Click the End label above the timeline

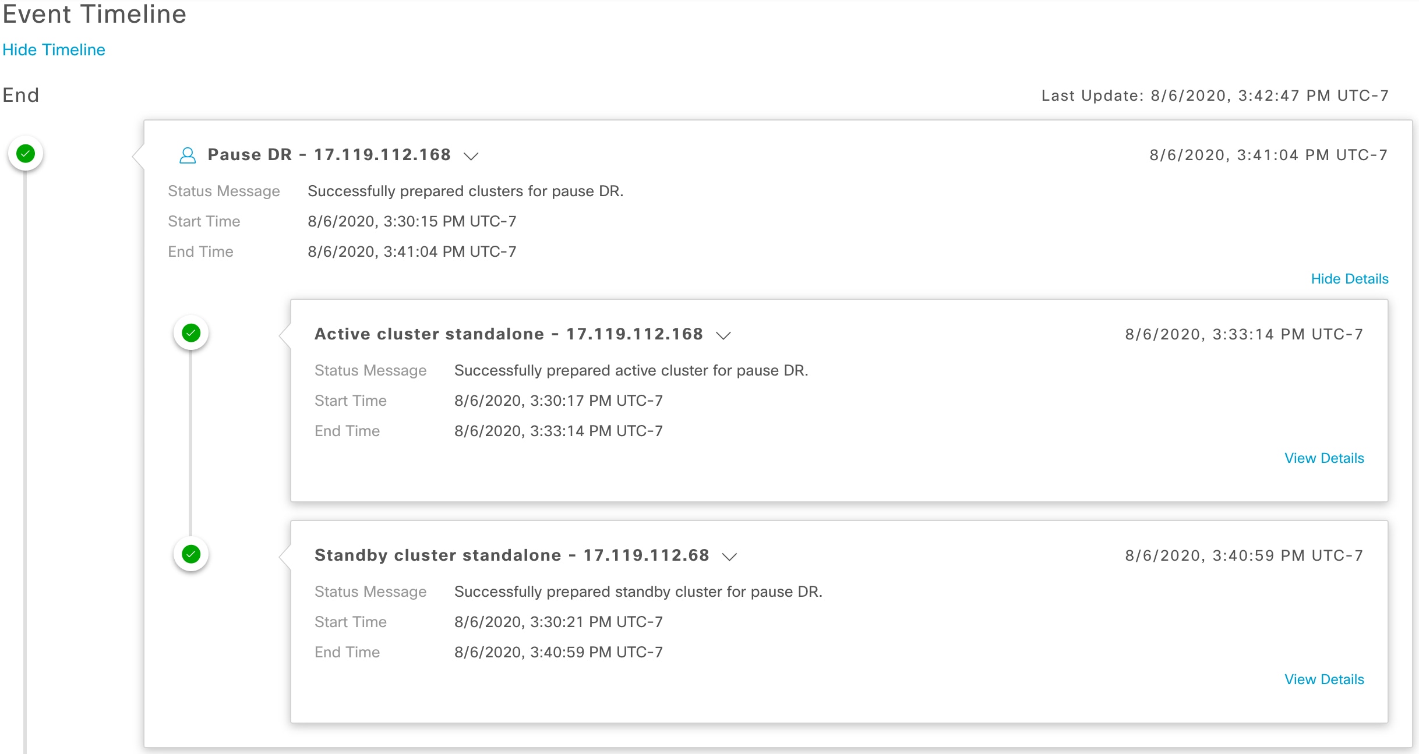[21, 95]
